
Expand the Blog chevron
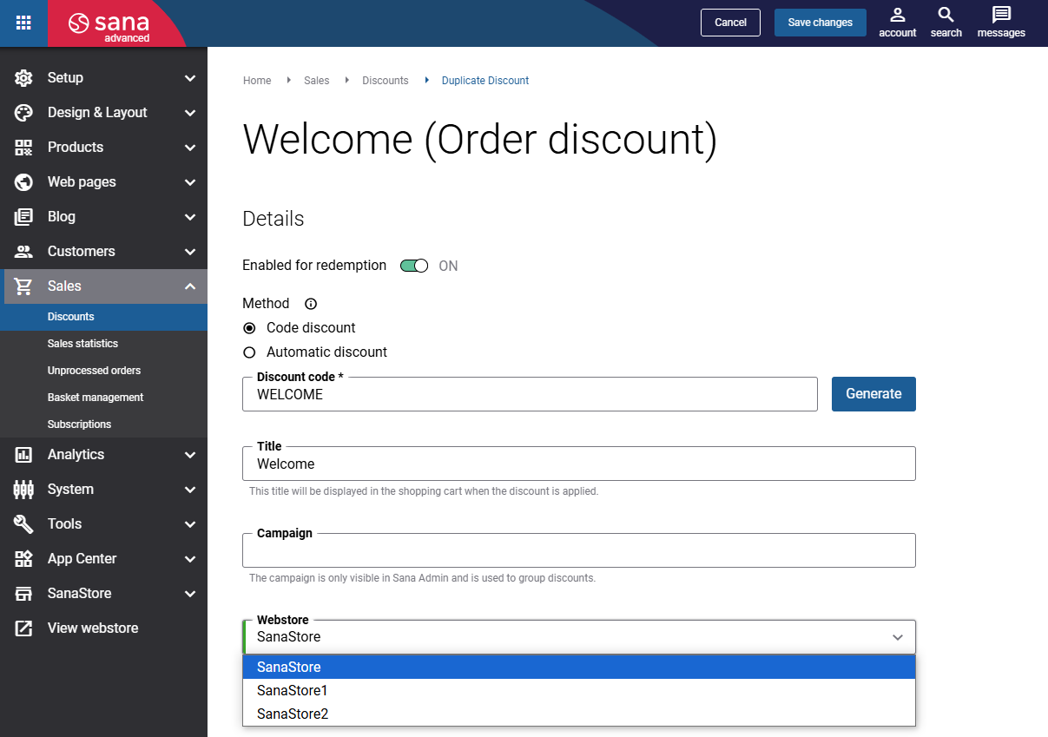pos(190,217)
